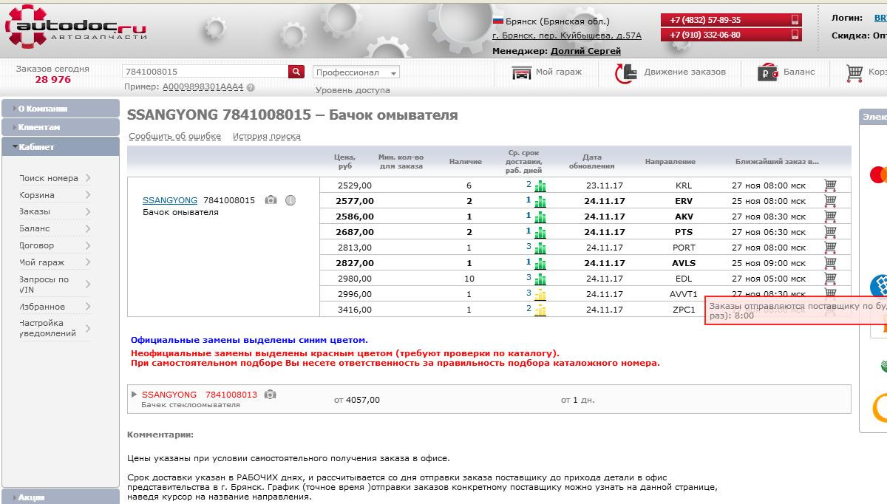
Task: Add PORT offer to cart
Action: [830, 247]
